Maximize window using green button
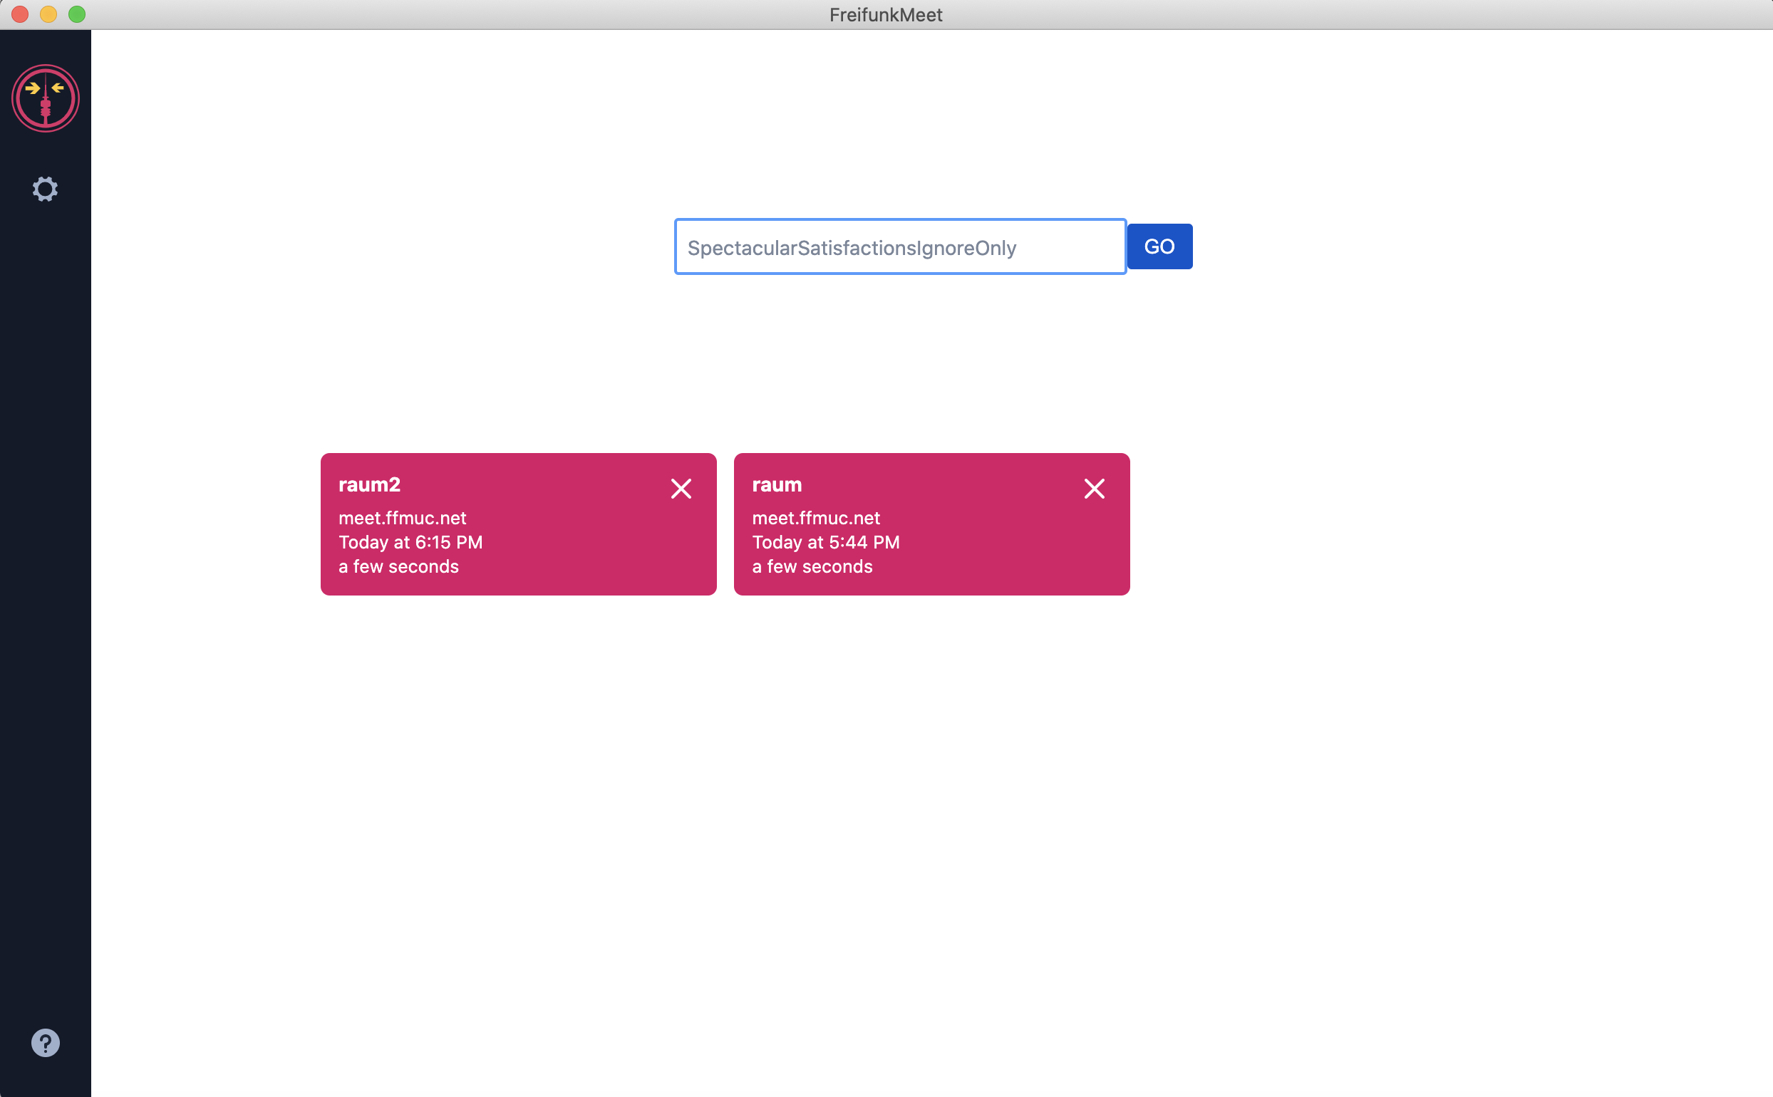Viewport: 1773px width, 1097px height. point(77,14)
